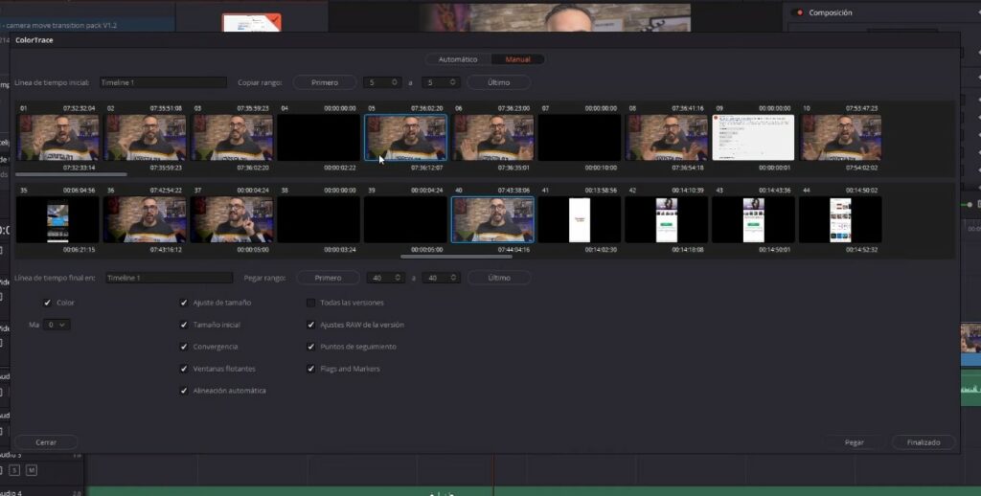Open the Ma value dropdown

point(57,325)
